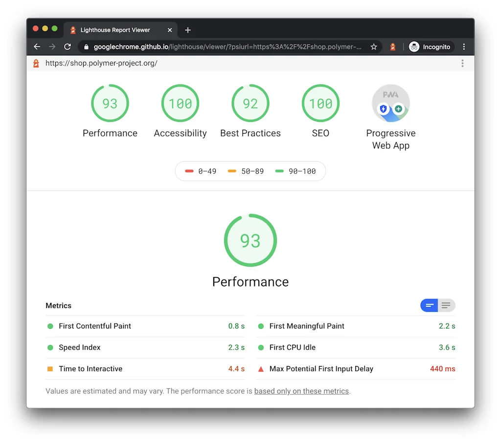
Task: Open the Lighthouse extension icon in toolbar
Action: click(x=392, y=47)
